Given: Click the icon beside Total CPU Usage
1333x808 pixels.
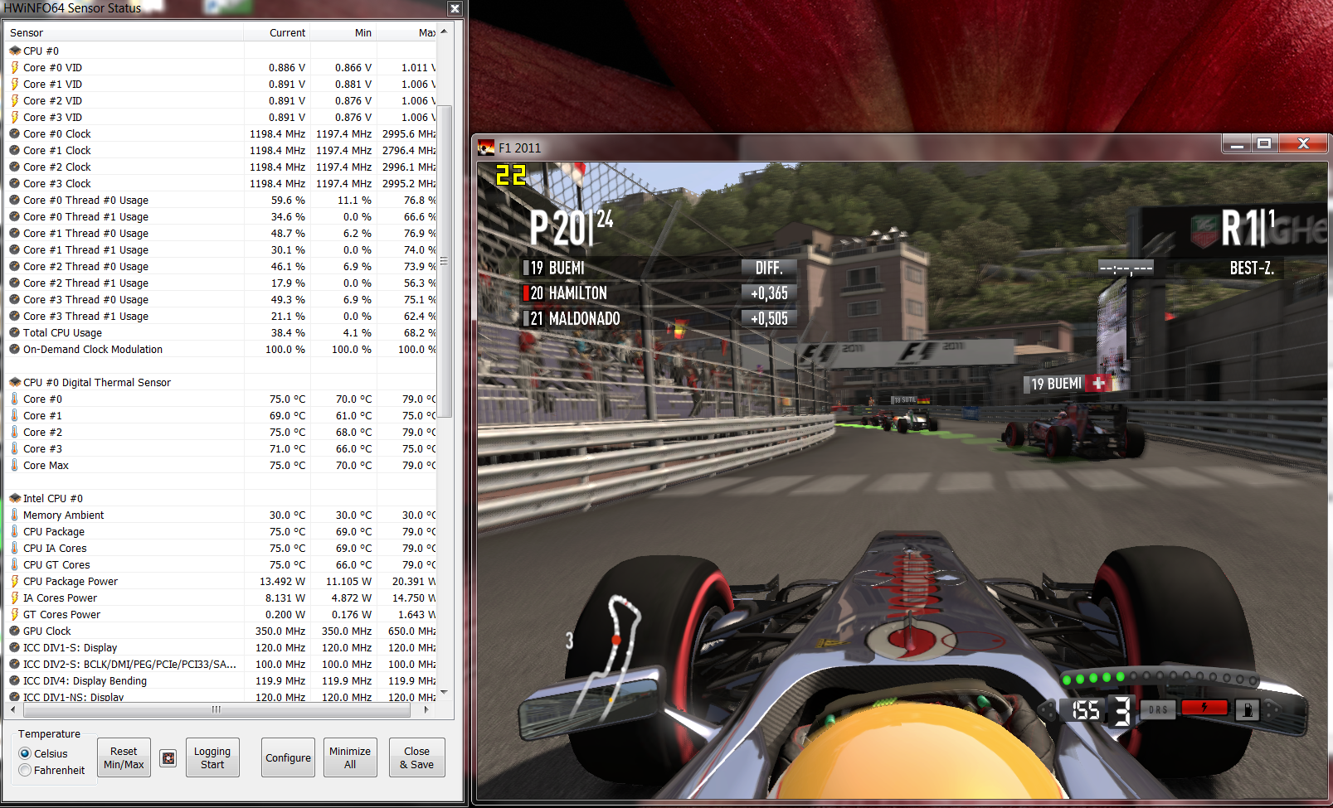Looking at the screenshot, I should tap(15, 332).
